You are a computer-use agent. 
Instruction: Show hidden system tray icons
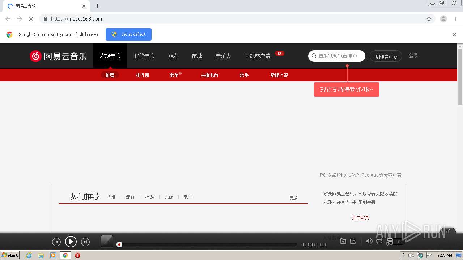403,255
